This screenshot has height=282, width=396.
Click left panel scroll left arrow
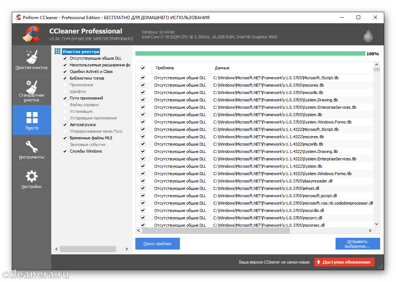(56, 249)
